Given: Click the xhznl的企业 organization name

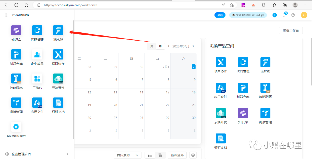Looking at the screenshot, I should [21, 15].
